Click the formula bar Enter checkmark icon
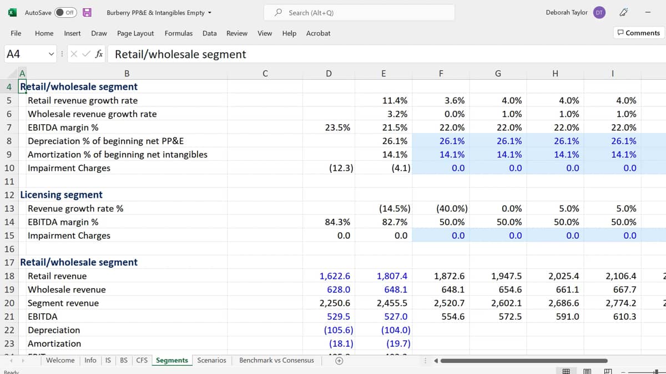Viewport: 666px width, 374px height. pos(86,54)
